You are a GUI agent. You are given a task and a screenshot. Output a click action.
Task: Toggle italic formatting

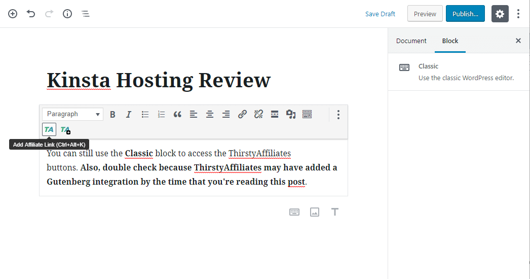coord(129,114)
